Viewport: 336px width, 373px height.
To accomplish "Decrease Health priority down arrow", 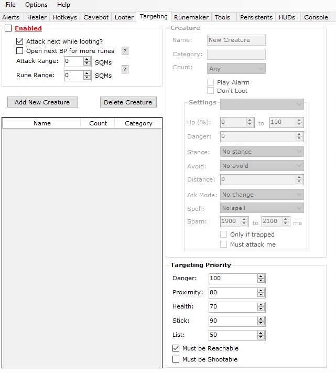I will [x=261, y=309].
